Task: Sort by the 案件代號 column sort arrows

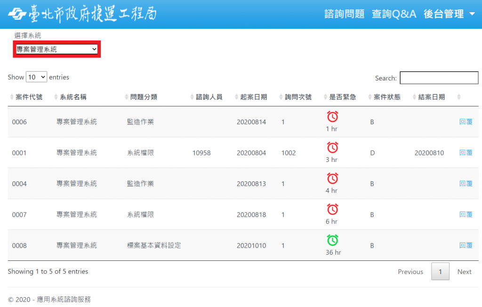Action: (12, 97)
